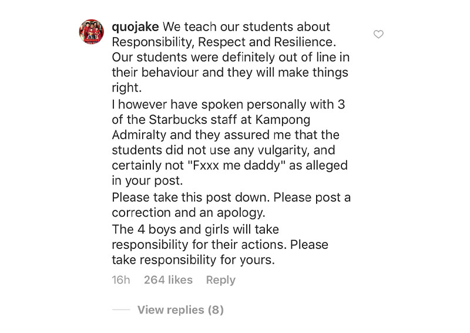Expand View replies (8)
The image size is (470, 333).
180,310
